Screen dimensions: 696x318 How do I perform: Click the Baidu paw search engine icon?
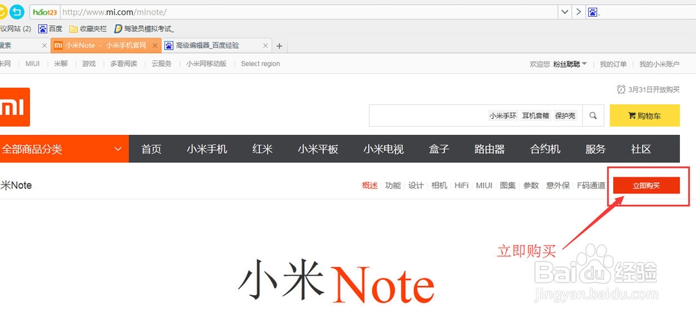[592, 12]
